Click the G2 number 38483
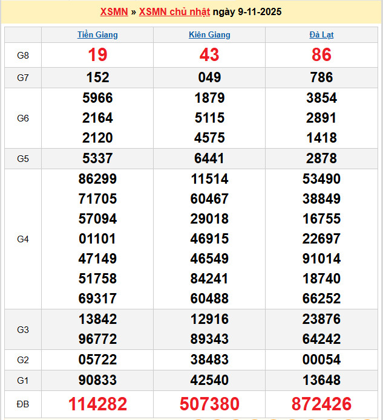 point(209,360)
